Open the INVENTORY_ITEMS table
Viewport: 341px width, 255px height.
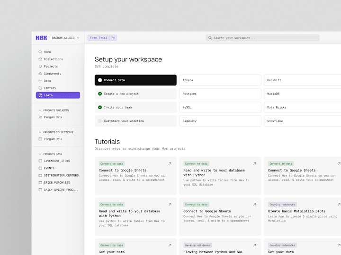click(x=57, y=161)
